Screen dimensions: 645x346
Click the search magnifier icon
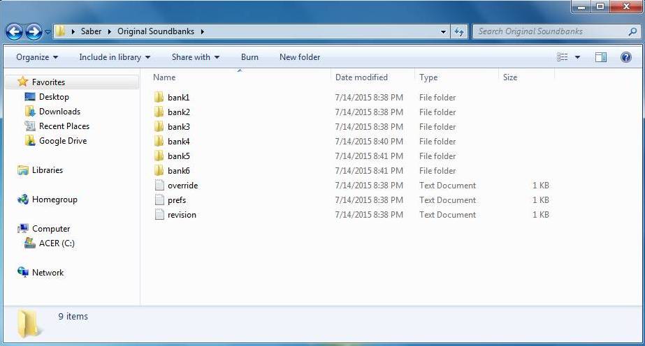632,31
